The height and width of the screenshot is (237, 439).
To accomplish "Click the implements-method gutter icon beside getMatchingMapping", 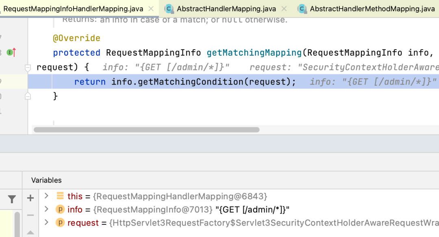I will (x=11, y=52).
